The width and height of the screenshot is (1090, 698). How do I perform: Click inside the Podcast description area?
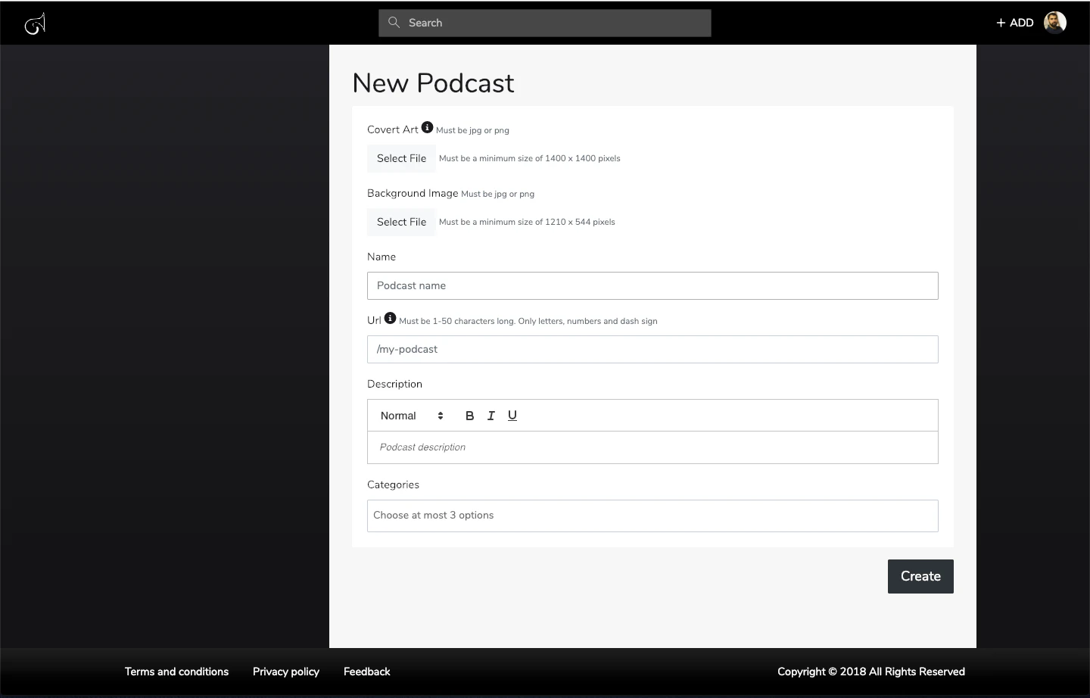pos(652,447)
